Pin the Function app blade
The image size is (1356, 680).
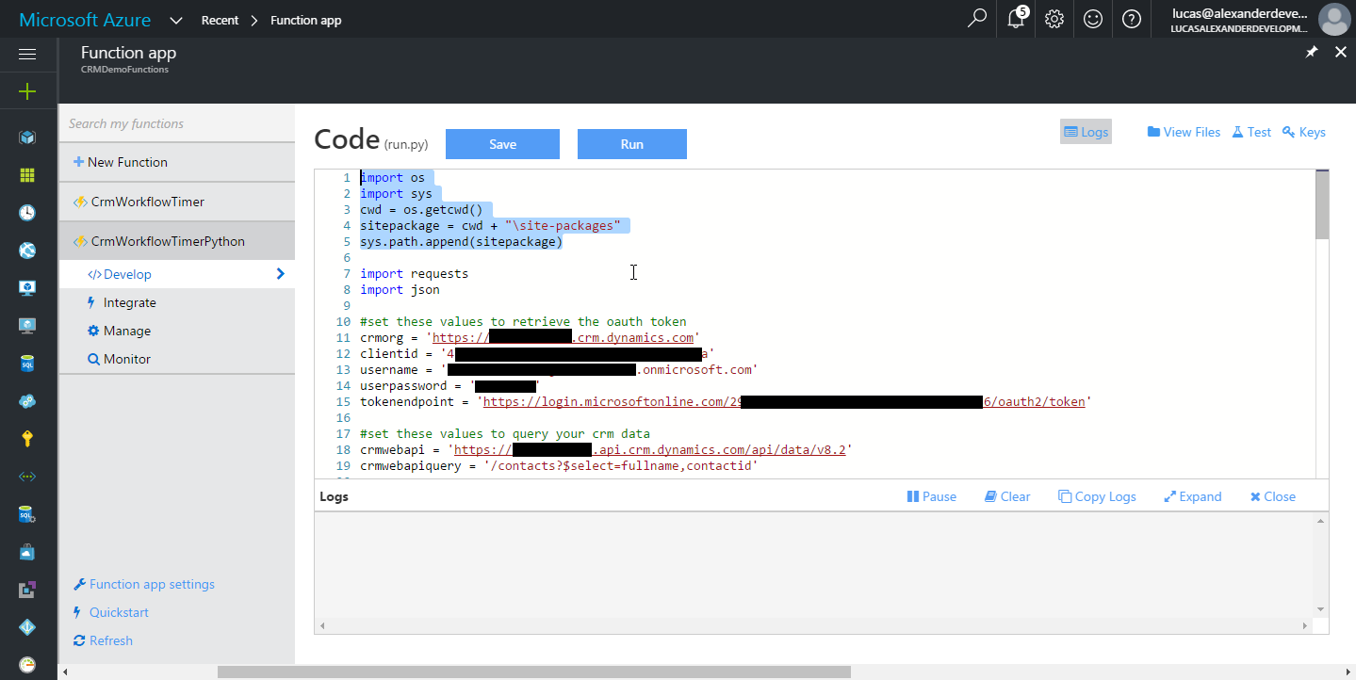coord(1312,53)
